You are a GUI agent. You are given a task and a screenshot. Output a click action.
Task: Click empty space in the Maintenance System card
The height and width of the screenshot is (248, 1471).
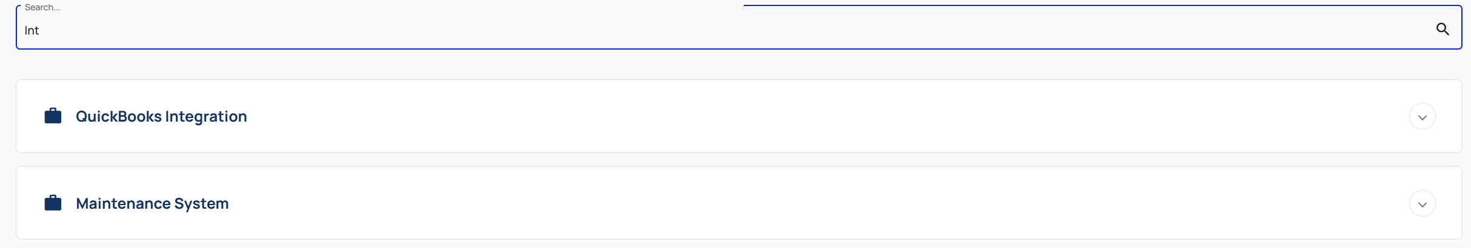click(788, 203)
